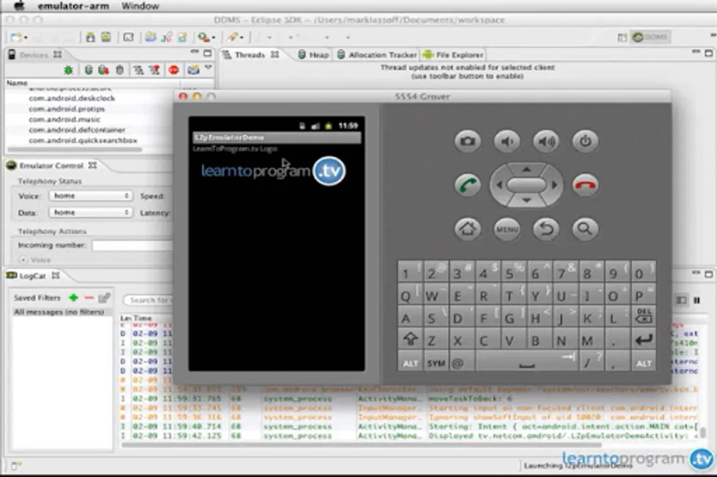Open the Data telephony status dropdown
Viewport: 717px width, 477px height.
(90, 213)
